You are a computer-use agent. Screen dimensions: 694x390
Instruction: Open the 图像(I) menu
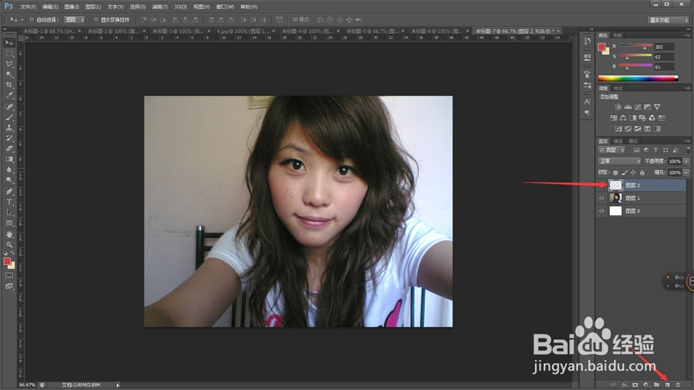click(x=71, y=7)
